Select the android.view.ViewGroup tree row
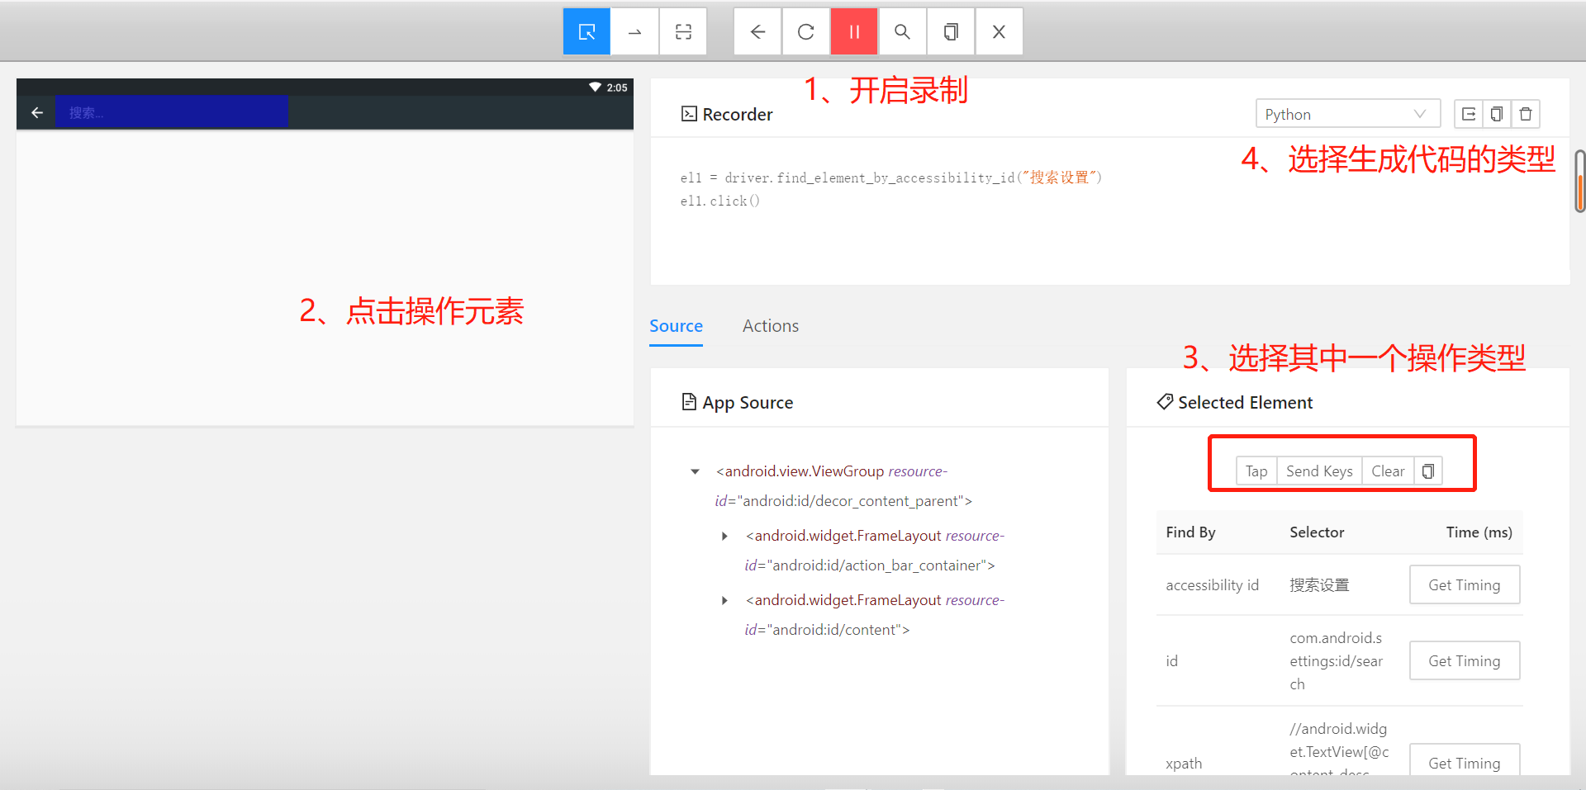1586x790 pixels. tap(843, 486)
